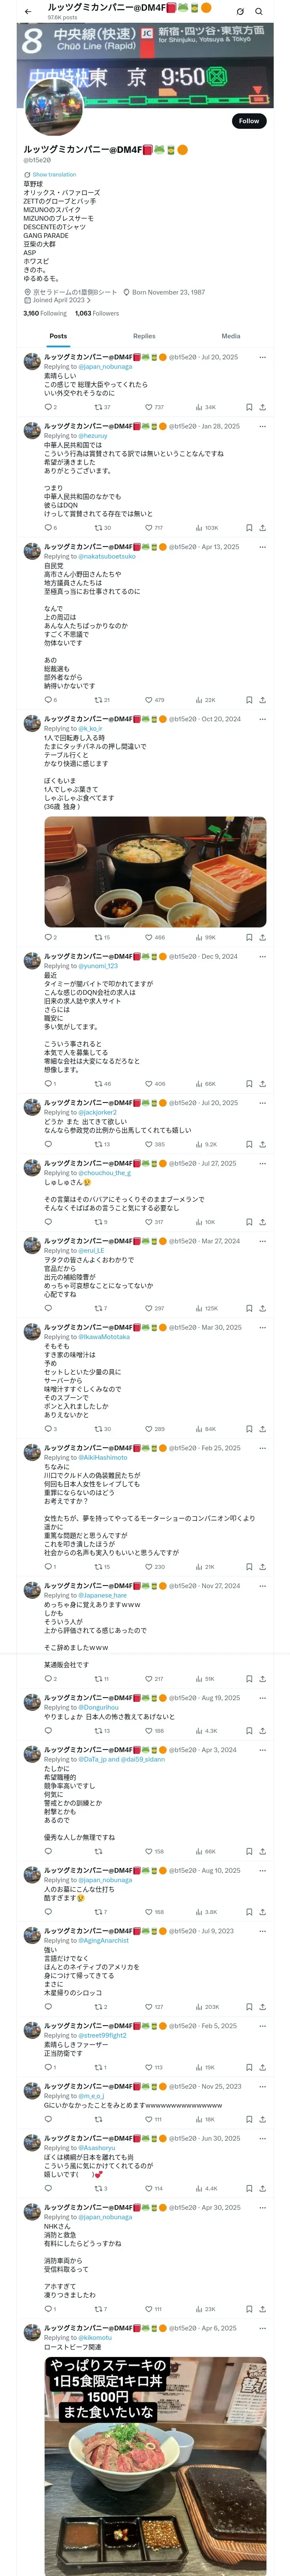
Task: Open the shabu-shabu food photo
Action: [155, 871]
